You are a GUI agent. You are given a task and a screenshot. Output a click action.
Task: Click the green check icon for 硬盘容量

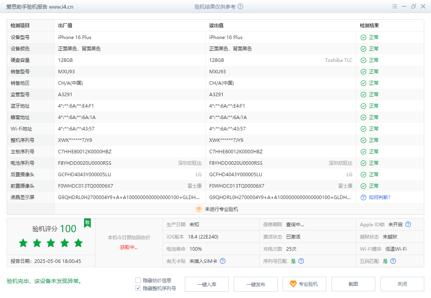click(364, 60)
